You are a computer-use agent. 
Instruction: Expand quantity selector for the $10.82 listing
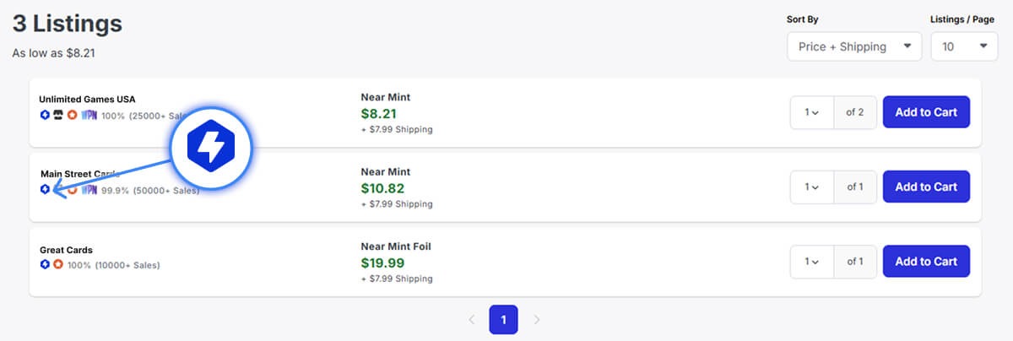[x=812, y=187]
